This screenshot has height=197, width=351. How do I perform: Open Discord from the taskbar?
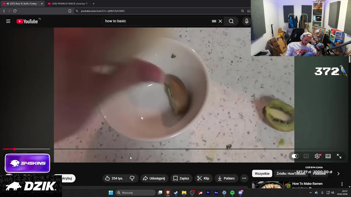pyautogui.click(x=240, y=193)
